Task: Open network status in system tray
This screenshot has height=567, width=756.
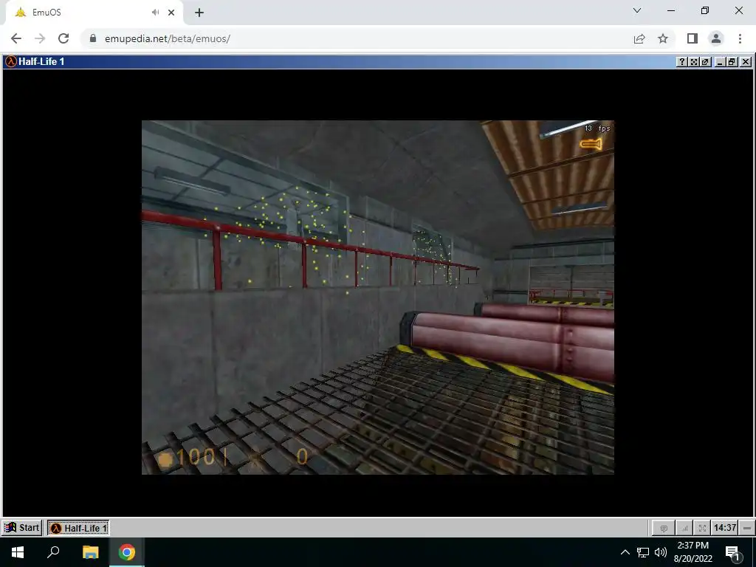Action: tap(643, 552)
